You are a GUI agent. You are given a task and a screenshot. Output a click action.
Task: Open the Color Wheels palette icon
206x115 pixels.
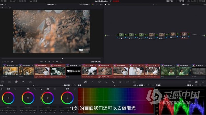pos(16,82)
